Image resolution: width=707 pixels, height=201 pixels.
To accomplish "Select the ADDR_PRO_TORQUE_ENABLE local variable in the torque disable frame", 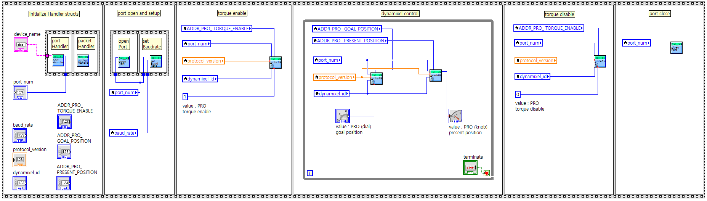I will click(549, 28).
